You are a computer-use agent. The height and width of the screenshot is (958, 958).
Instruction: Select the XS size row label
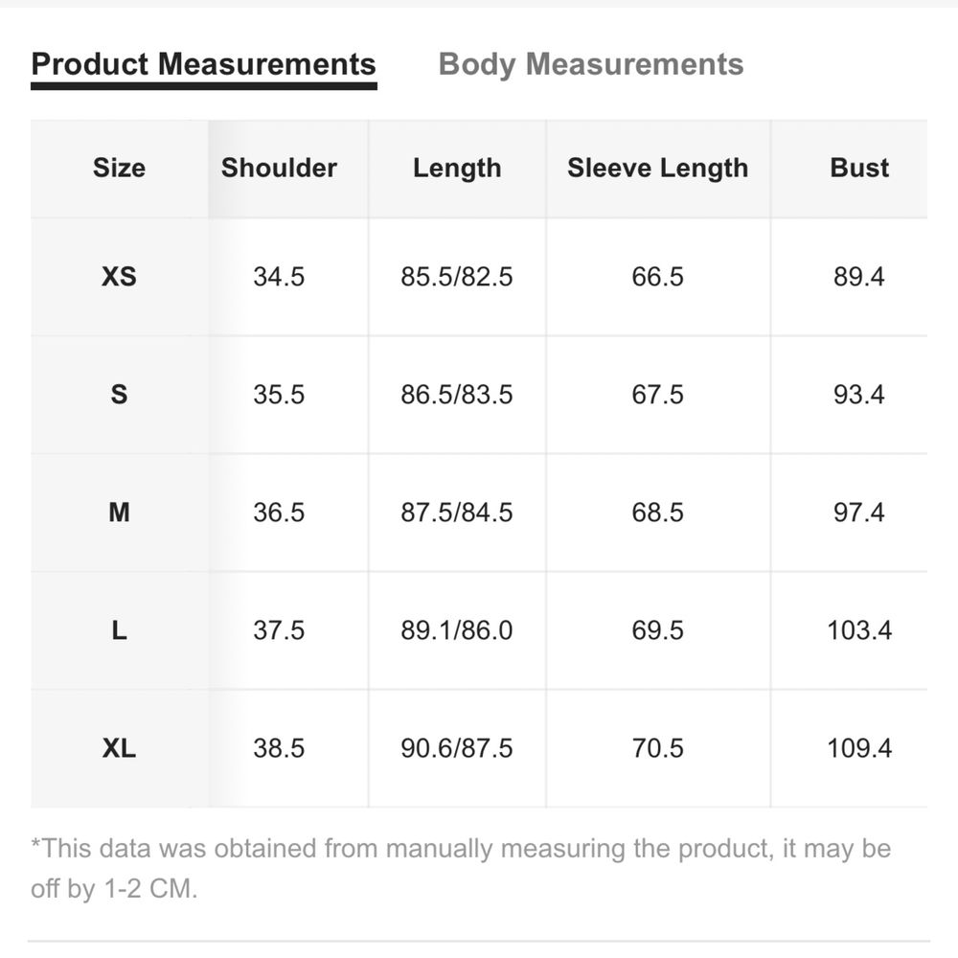click(x=119, y=277)
